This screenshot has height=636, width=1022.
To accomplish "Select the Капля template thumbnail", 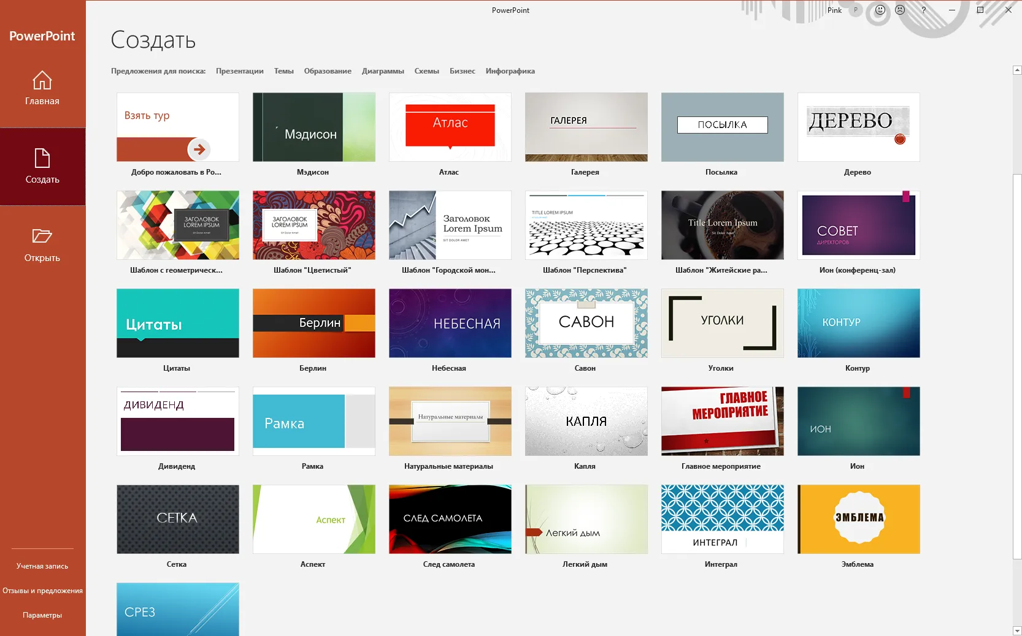I will (x=586, y=422).
